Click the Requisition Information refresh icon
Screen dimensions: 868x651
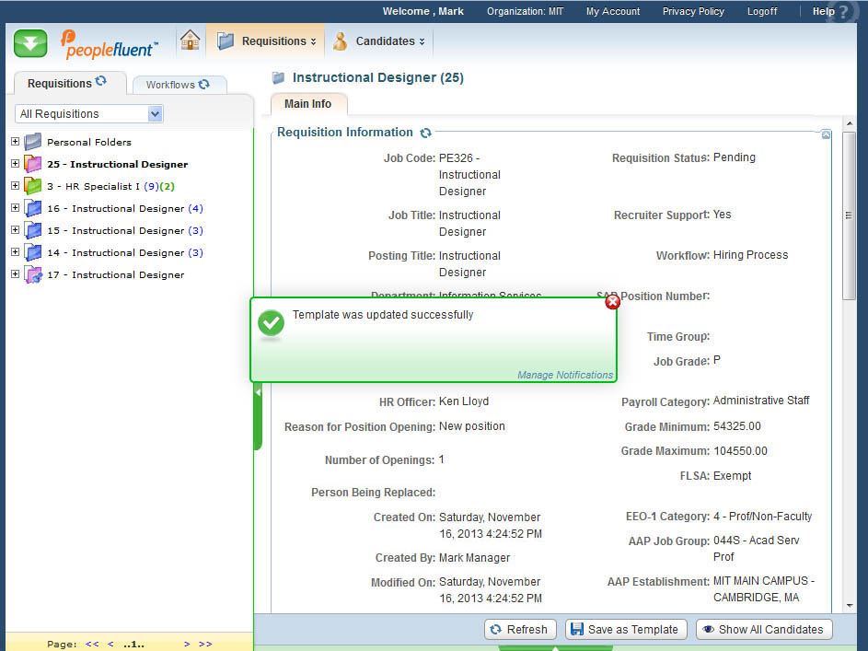click(x=425, y=133)
